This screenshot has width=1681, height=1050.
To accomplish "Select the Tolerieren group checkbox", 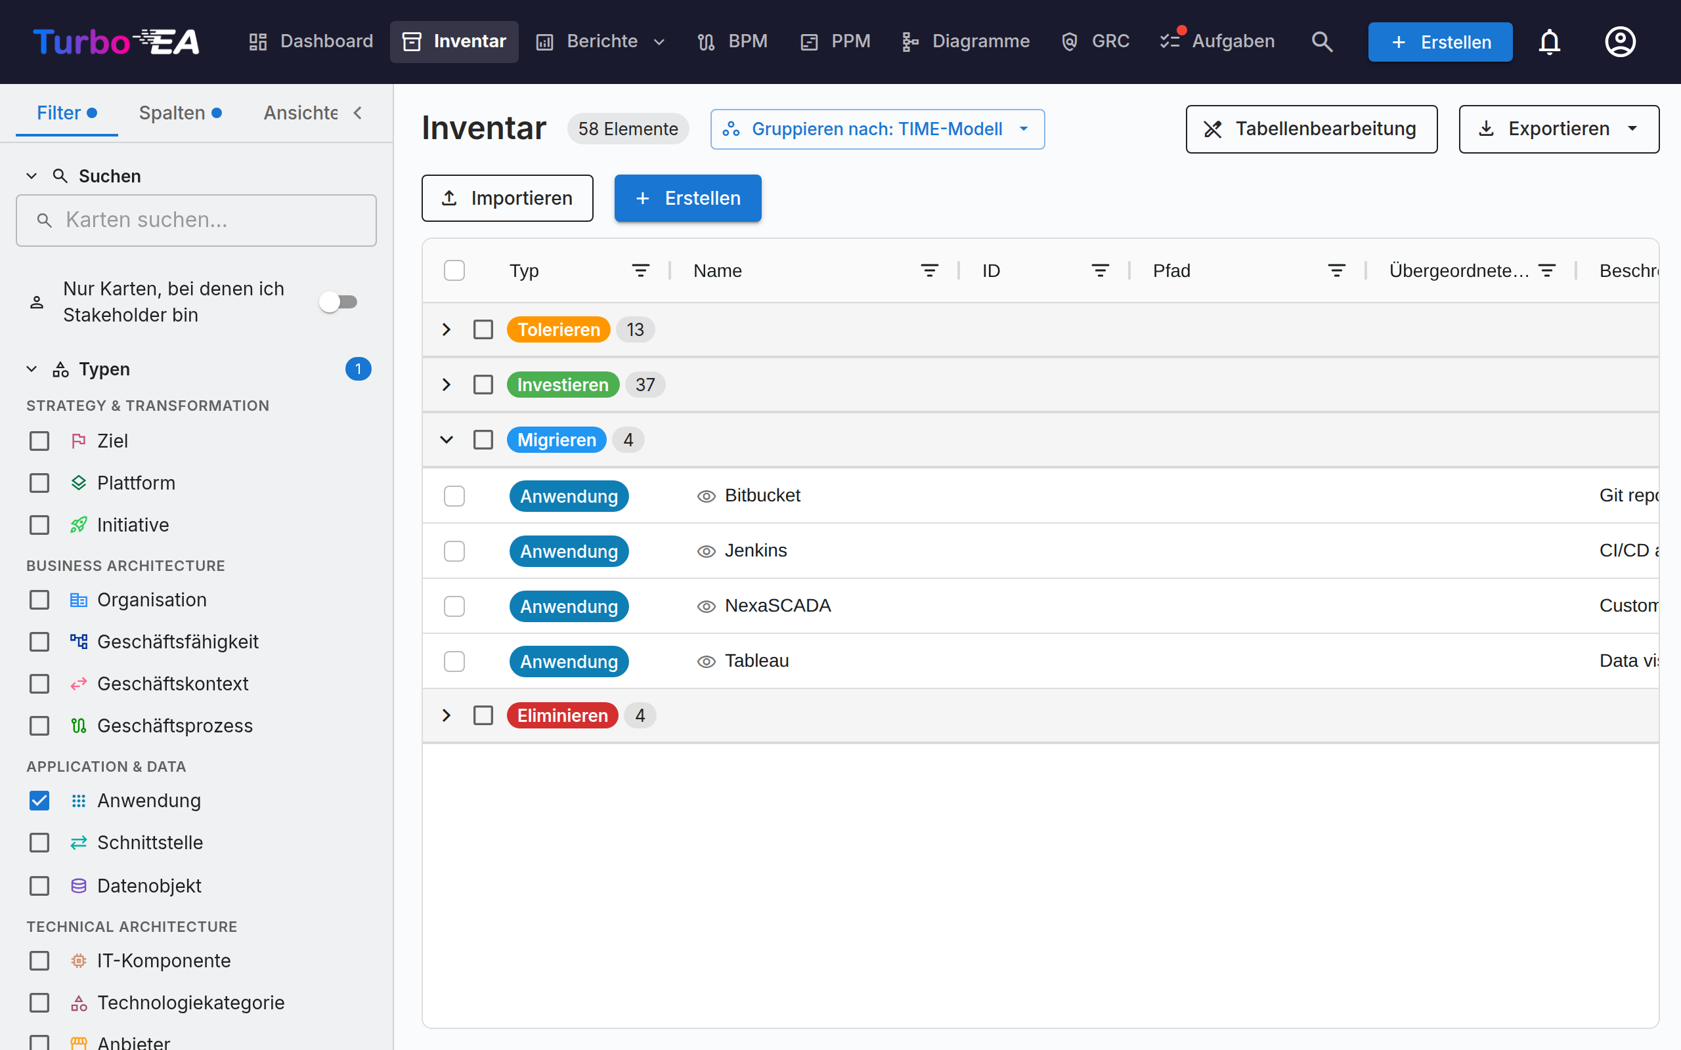I will [483, 329].
